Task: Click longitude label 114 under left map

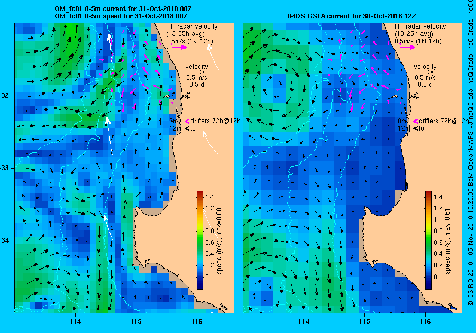Action: [75, 322]
